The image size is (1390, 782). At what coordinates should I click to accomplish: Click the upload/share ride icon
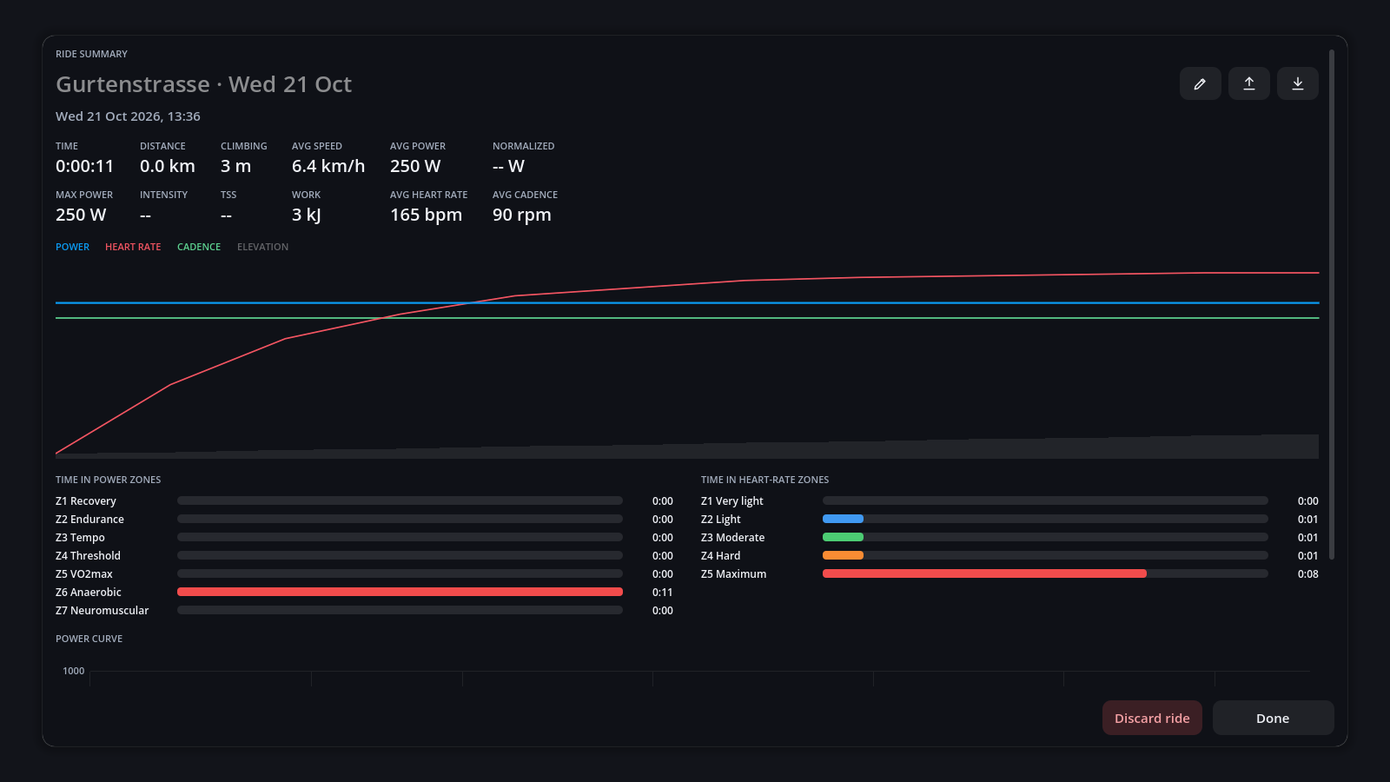1248,83
